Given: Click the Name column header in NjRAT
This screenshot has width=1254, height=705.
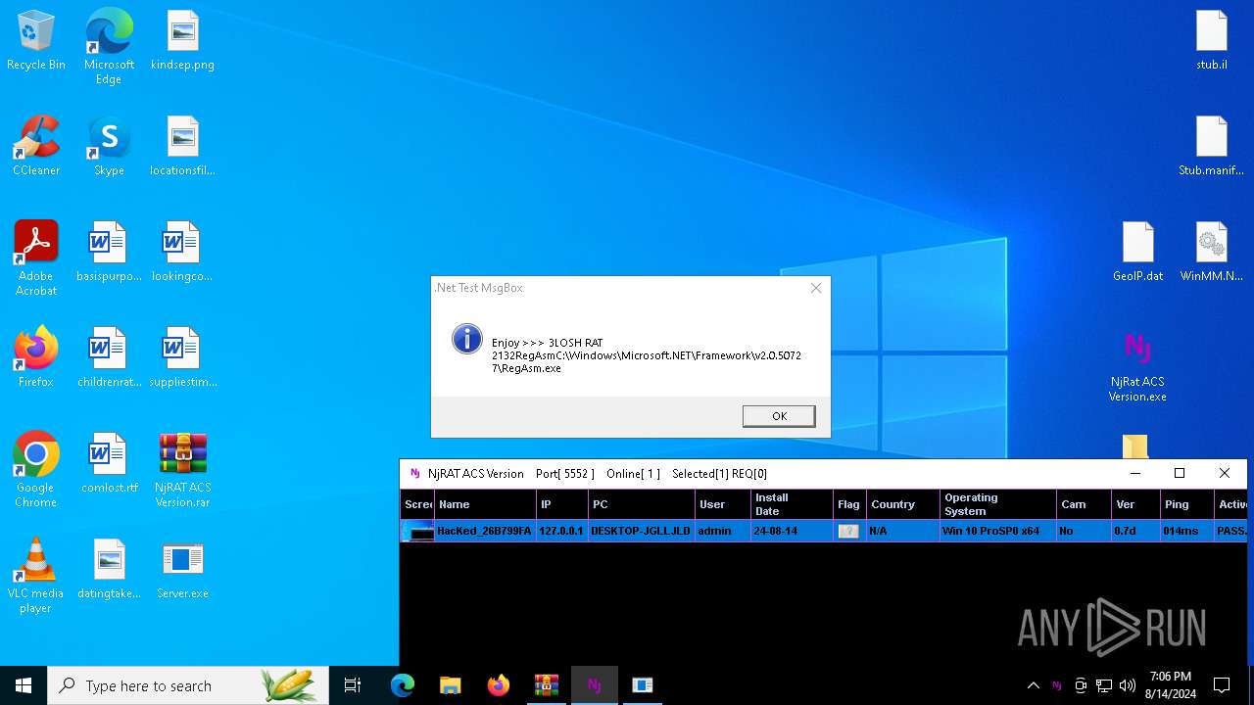Looking at the screenshot, I should click(x=485, y=504).
